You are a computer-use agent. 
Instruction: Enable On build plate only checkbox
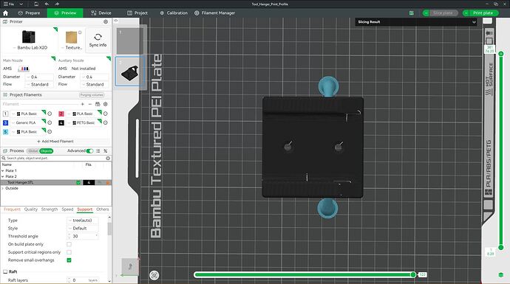tap(69, 244)
